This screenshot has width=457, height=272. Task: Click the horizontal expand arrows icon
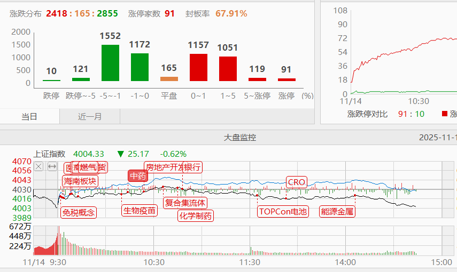coord(52,166)
